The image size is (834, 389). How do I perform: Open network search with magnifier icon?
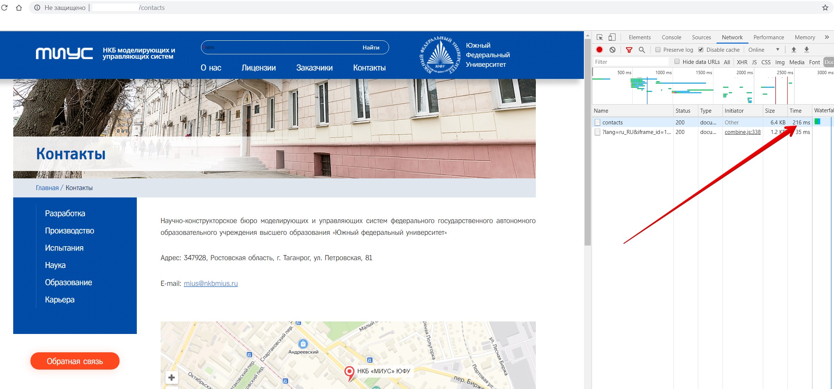[642, 50]
